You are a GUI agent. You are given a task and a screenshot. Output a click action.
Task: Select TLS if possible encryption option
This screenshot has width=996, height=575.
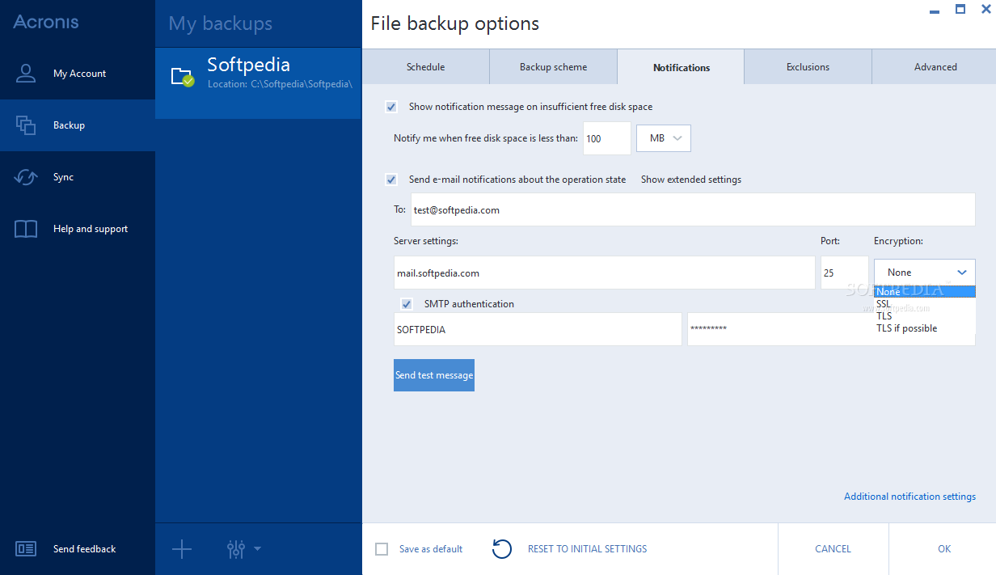[906, 328]
